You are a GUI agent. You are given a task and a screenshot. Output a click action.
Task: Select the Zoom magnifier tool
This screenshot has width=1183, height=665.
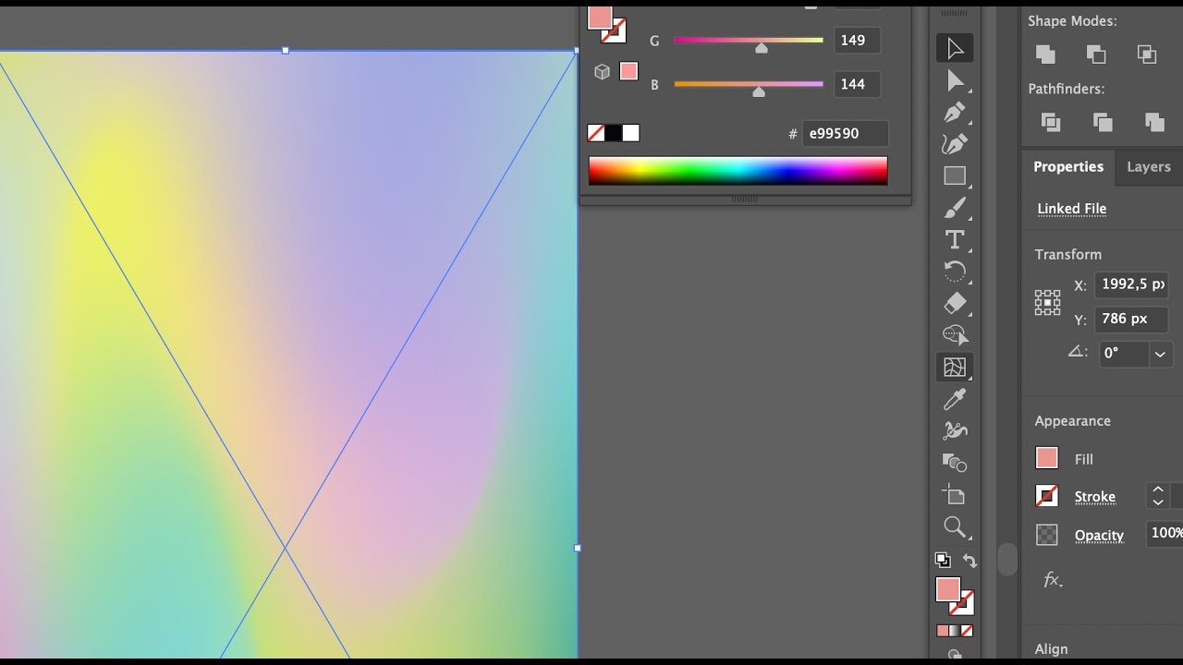click(955, 526)
